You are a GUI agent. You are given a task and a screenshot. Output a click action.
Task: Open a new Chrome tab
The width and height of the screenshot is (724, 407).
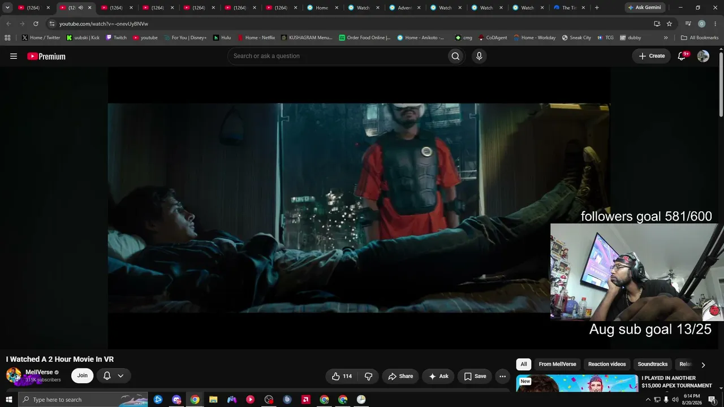pyautogui.click(x=597, y=8)
